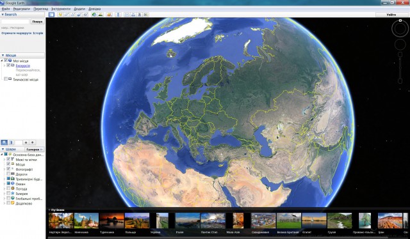The height and width of the screenshot is (239, 410).
Task: Toggle the sidebar visibility toolbar button
Action: click(x=51, y=15)
